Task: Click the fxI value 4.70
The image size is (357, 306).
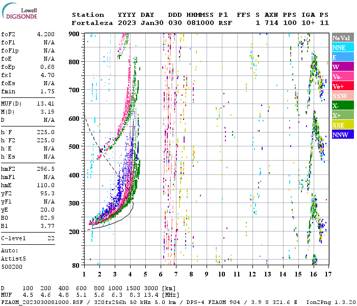Action: coord(47,75)
